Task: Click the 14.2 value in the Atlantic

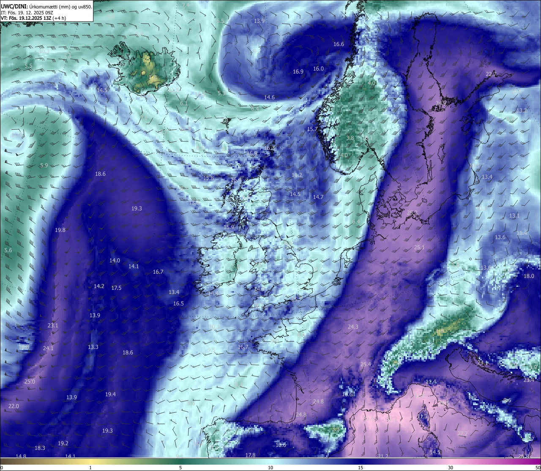Action: pyautogui.click(x=99, y=286)
